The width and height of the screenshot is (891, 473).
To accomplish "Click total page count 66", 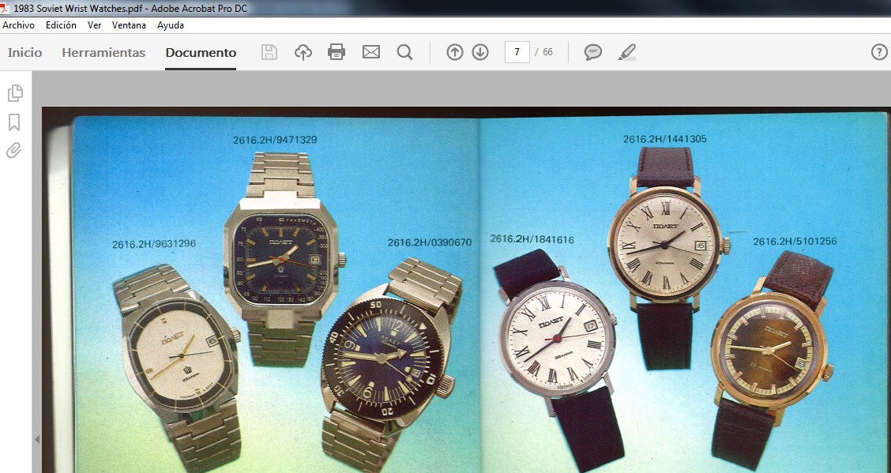I will [547, 52].
